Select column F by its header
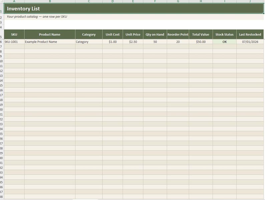The image size is (265, 200). [155, 1]
